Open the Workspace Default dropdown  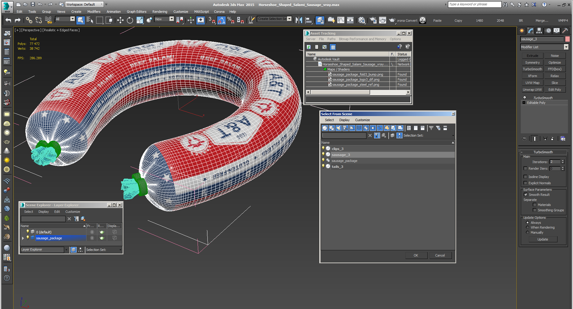point(84,4)
